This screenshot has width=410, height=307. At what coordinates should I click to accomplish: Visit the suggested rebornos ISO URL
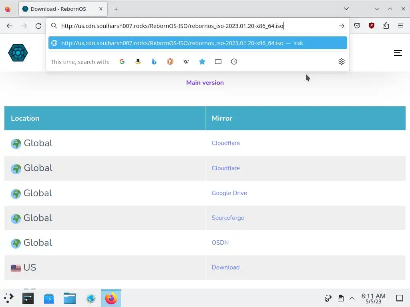(x=198, y=43)
